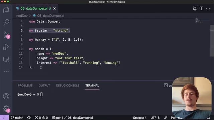
Task: Open the Explorer view in activity bar
Action: point(6,10)
